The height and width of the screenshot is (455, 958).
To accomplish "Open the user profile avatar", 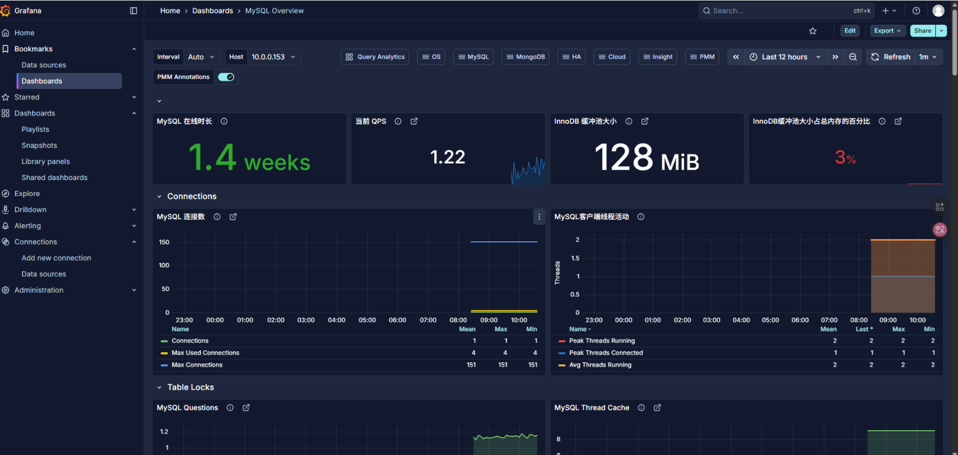I will click(x=938, y=10).
